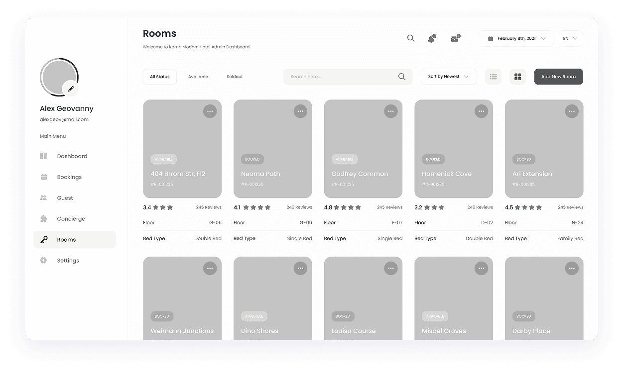Click the search magnifier icon in header
Image resolution: width=623 pixels, height=372 pixels.
411,38
